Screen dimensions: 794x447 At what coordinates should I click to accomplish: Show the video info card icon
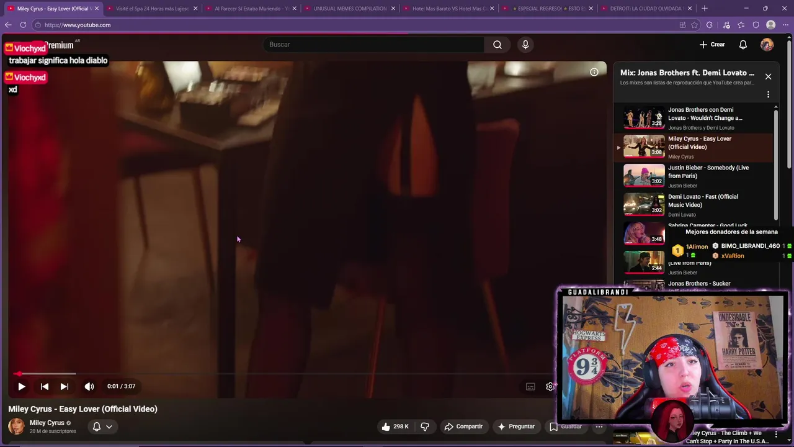coord(594,72)
